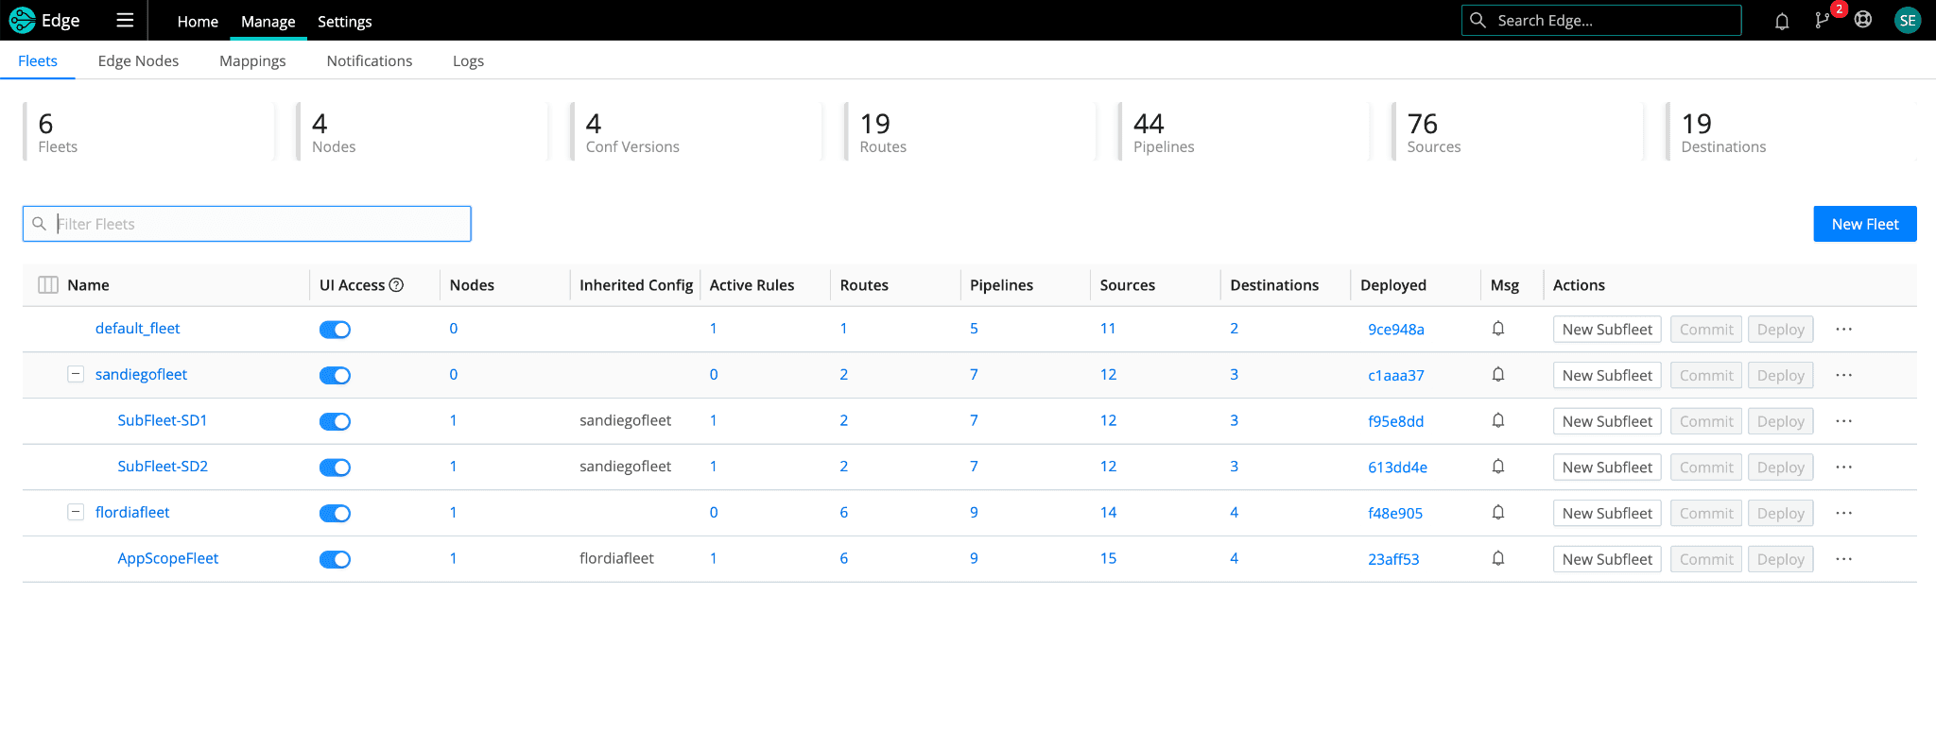This screenshot has width=1936, height=731.
Task: Click the SE user avatar
Action: [1907, 20]
